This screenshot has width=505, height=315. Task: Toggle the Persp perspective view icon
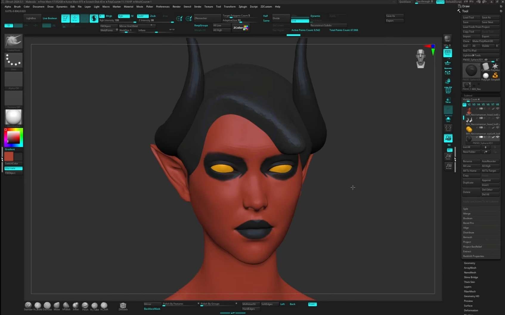click(x=447, y=53)
